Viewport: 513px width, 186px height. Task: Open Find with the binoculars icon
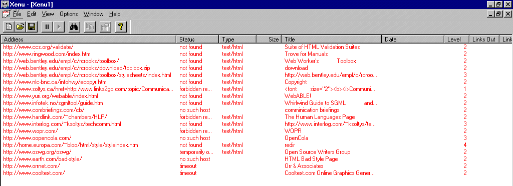74,27
